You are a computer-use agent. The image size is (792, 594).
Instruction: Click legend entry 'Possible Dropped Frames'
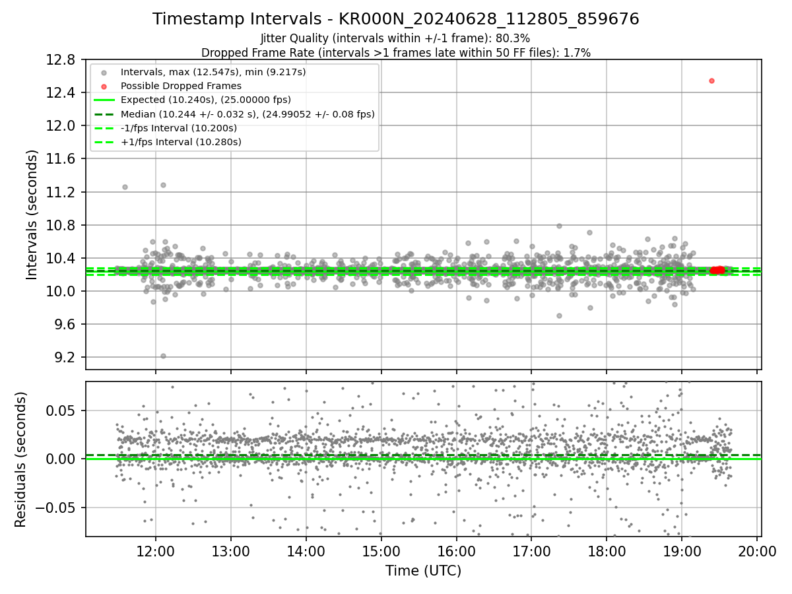point(181,86)
